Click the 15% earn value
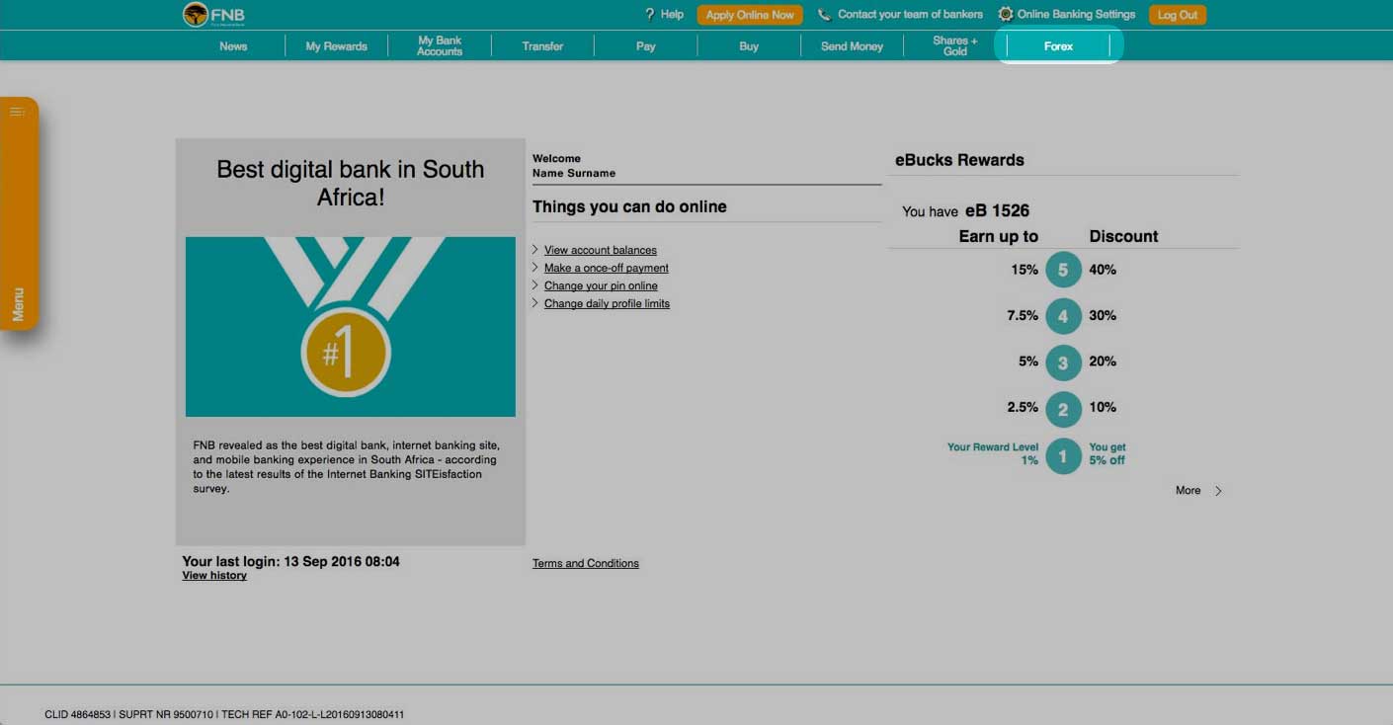Screen dimensions: 1393x725 1024,270
